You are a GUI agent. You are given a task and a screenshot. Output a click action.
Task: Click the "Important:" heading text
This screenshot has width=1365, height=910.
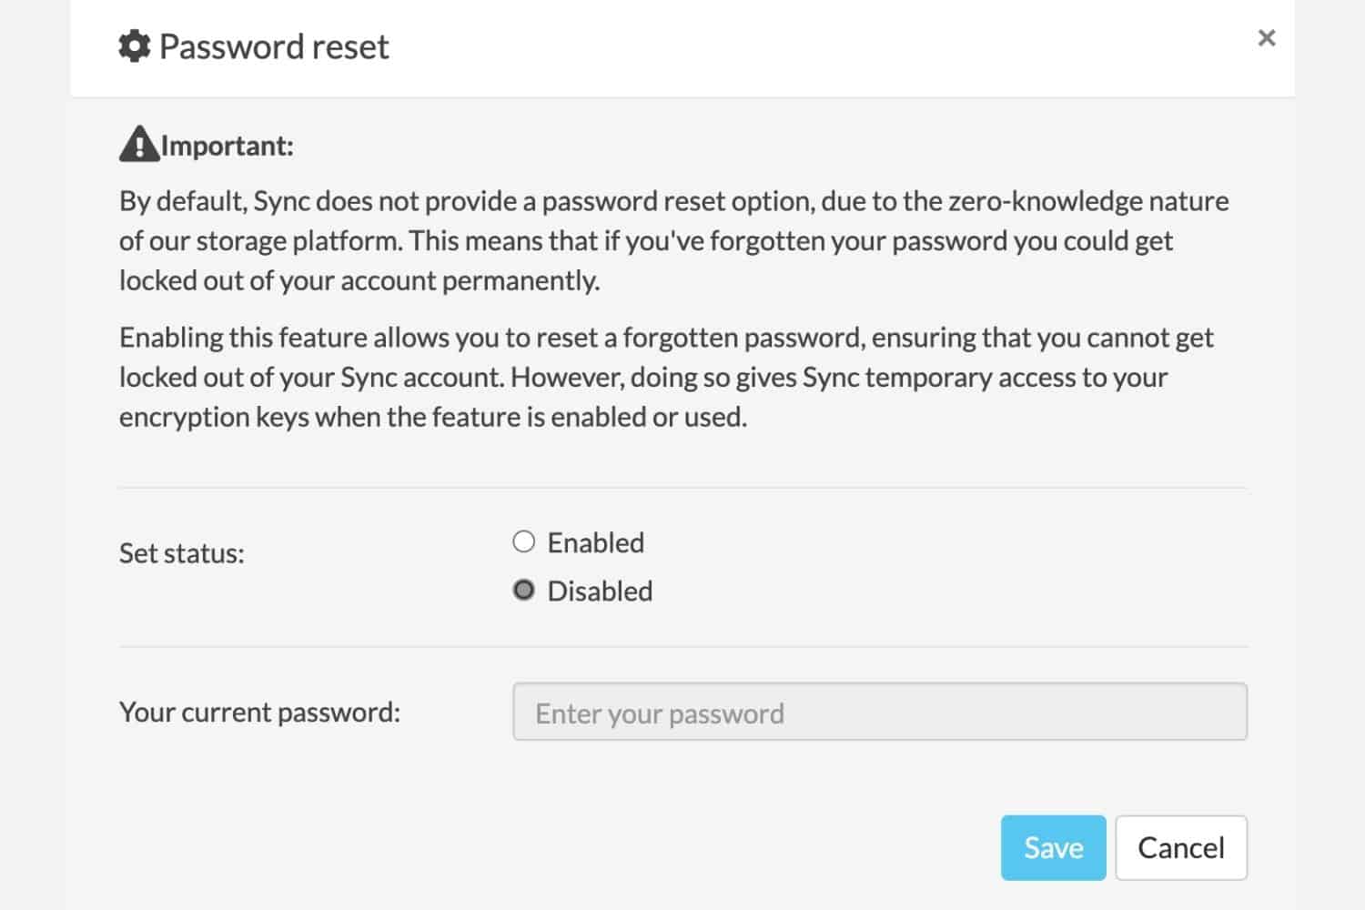pyautogui.click(x=227, y=146)
